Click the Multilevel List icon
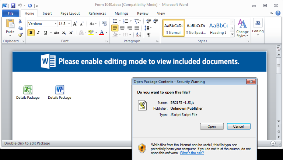Screen dimensions: 283x160 click(x=136, y=21)
